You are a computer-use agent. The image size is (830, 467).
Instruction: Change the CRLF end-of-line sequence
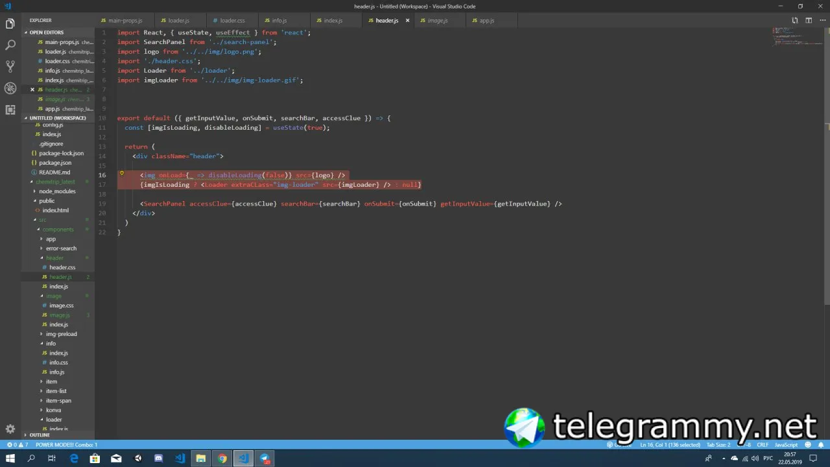(763, 445)
